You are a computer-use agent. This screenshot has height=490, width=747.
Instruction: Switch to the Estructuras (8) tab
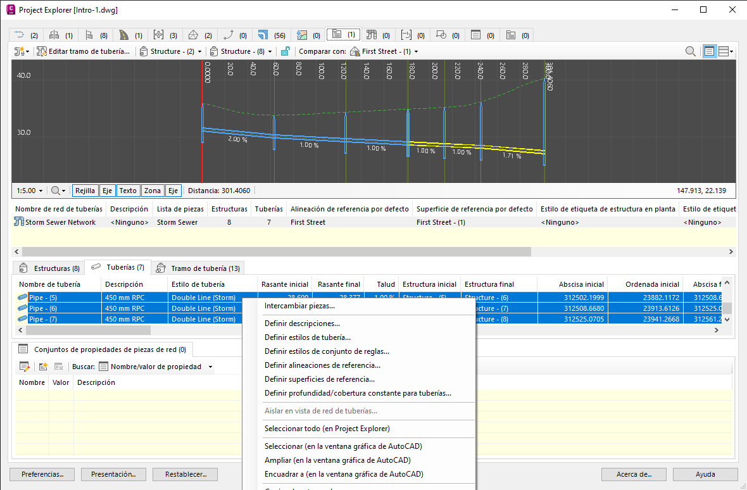coord(49,268)
